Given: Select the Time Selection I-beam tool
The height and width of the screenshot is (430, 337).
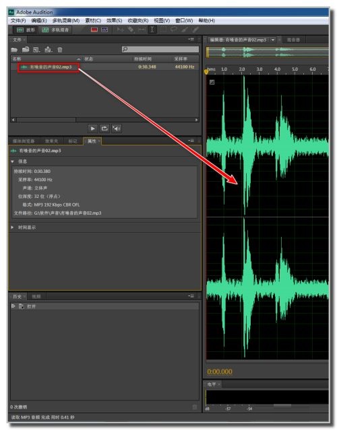Looking at the screenshot, I should pyautogui.click(x=152, y=30).
